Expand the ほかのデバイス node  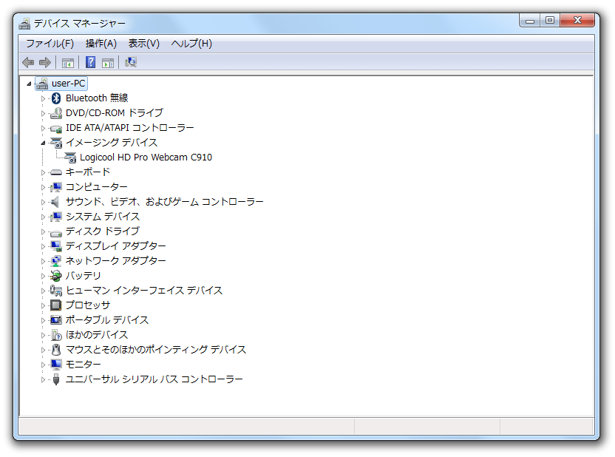point(43,336)
